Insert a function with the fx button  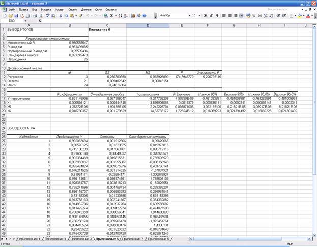pyautogui.click(x=40, y=21)
